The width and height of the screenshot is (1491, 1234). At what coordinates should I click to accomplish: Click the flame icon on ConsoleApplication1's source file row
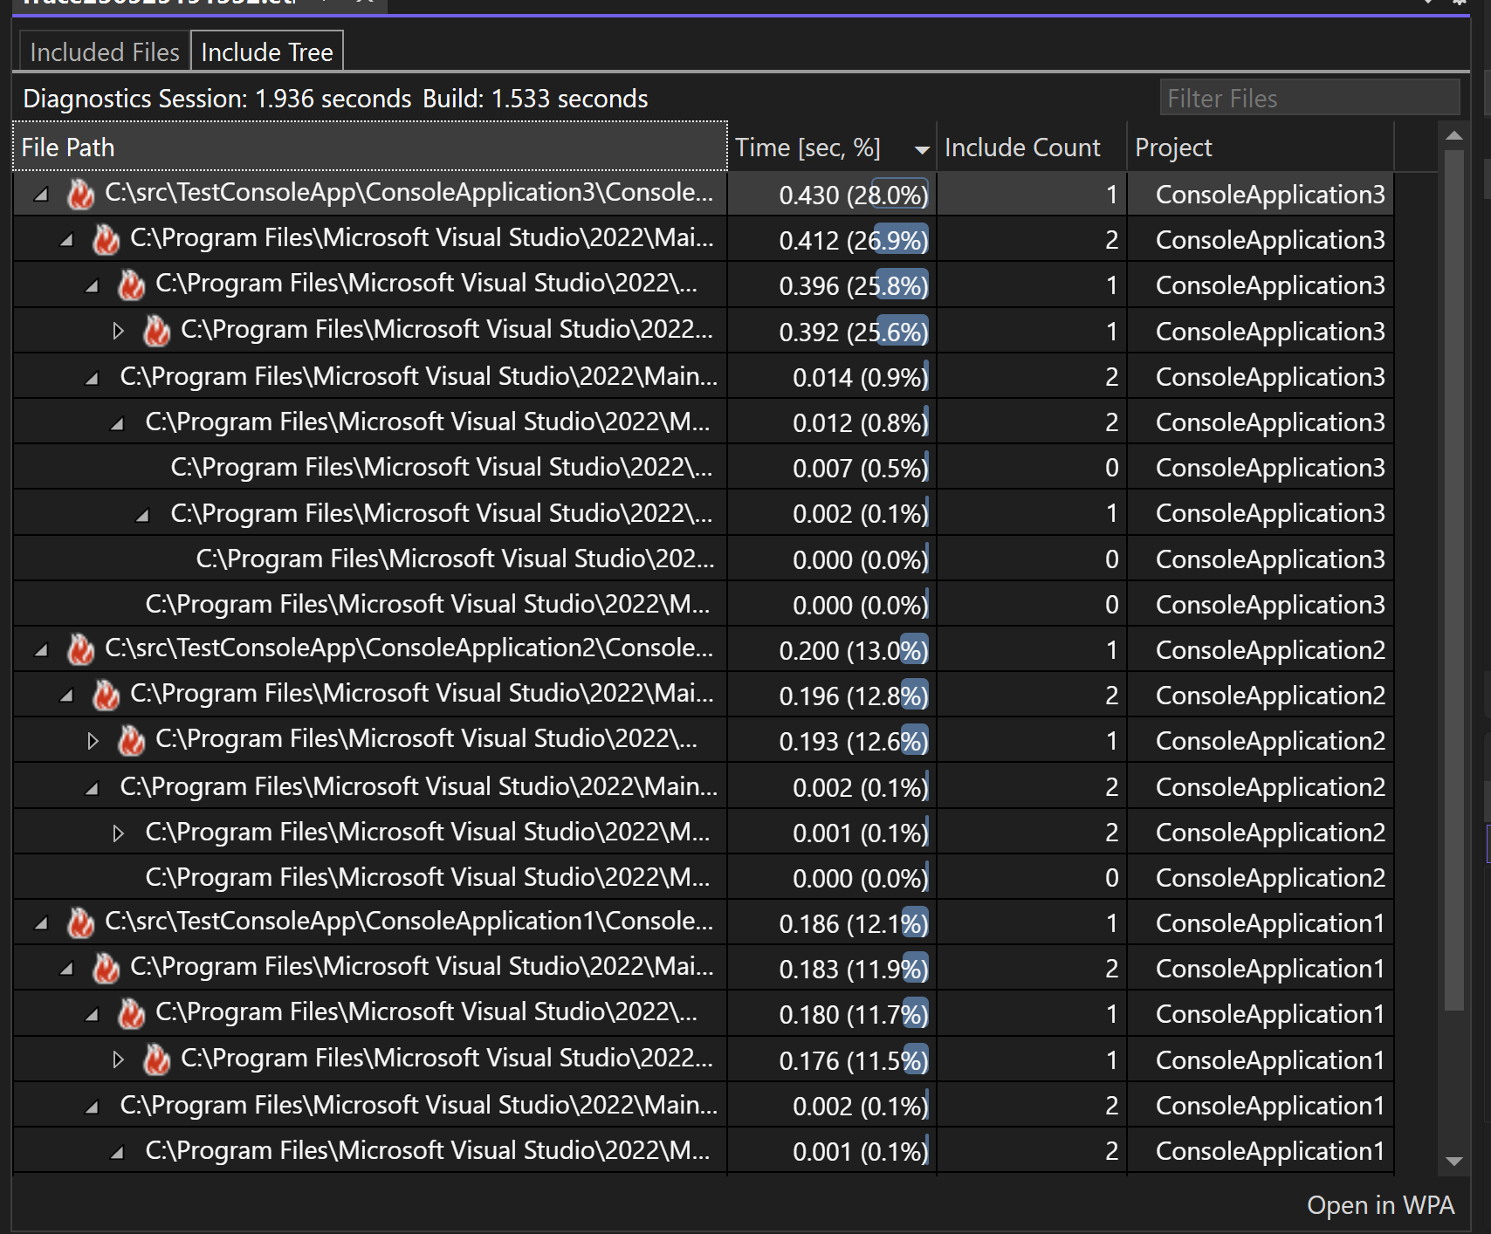coord(80,922)
